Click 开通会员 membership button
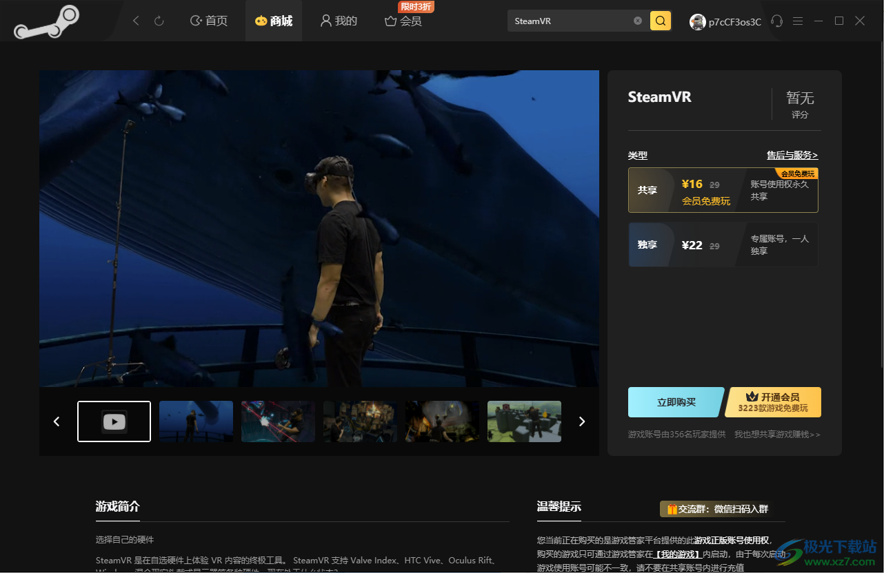This screenshot has height=573, width=884. [773, 402]
